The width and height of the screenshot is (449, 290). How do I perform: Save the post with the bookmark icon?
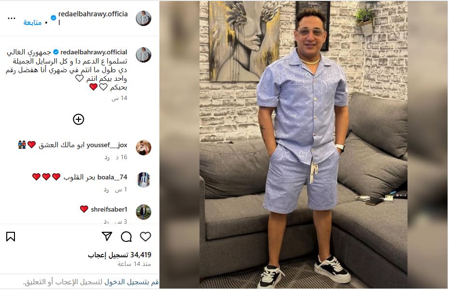11,237
